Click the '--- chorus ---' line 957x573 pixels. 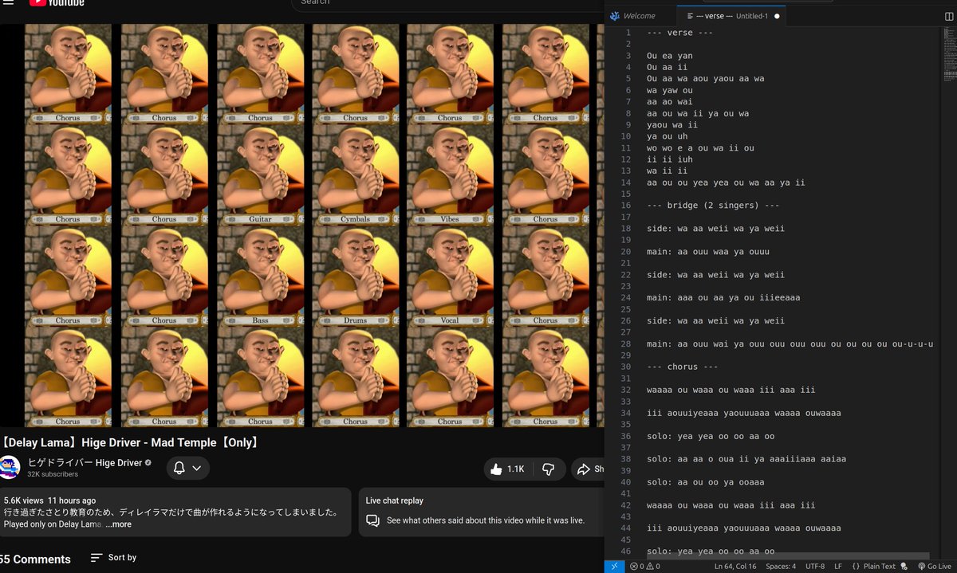tap(683, 367)
